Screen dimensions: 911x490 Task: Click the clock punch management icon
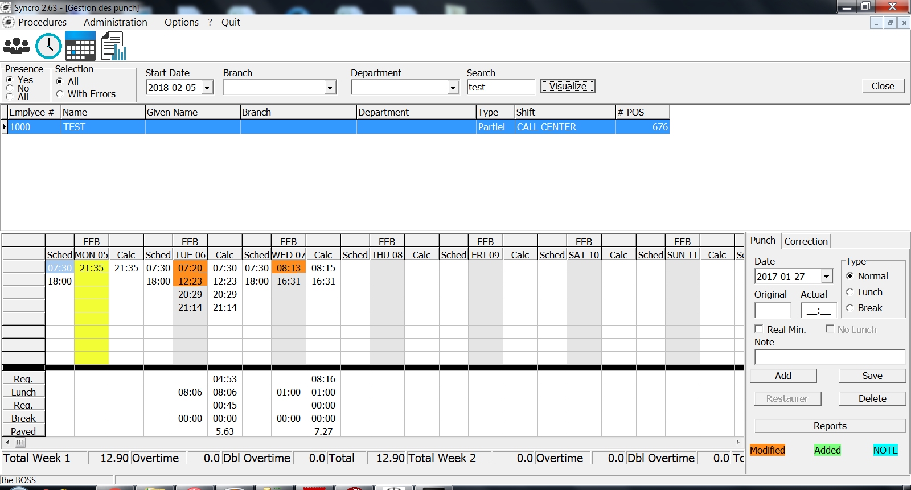48,46
